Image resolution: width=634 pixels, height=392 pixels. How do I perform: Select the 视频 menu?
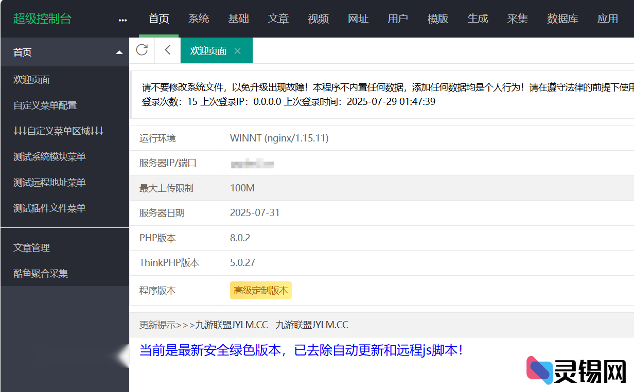pos(318,19)
